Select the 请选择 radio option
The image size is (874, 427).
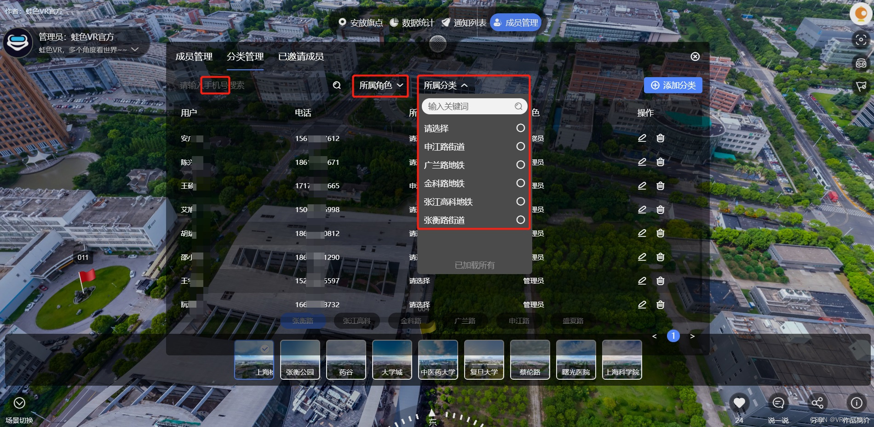520,128
